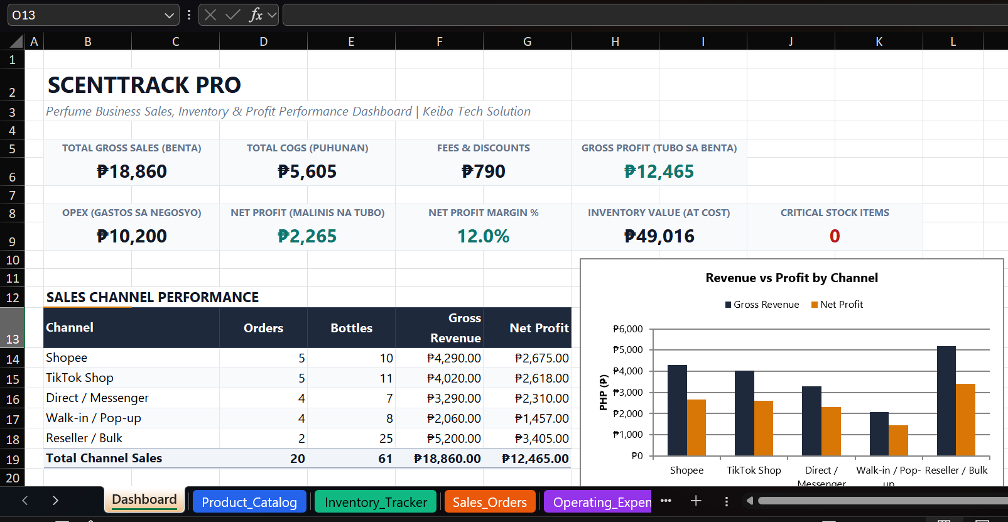Switch to the Inventory_Tracker sheet tab
The height and width of the screenshot is (522, 1008).
[376, 502]
